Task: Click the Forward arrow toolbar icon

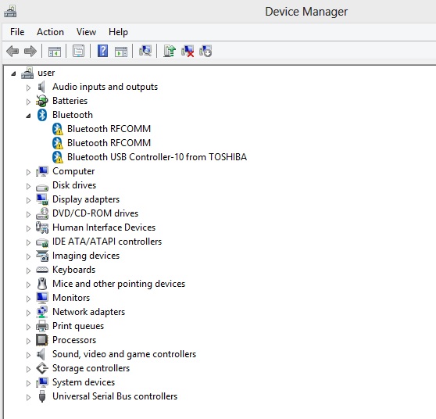Action: [30, 51]
